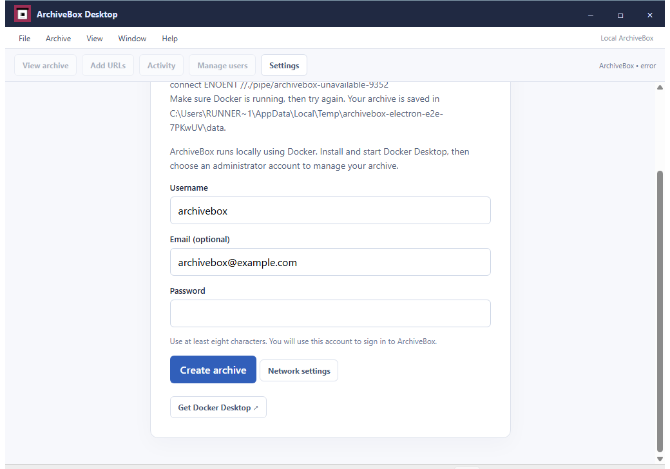Click into the empty Password field
Image resolution: width=670 pixels, height=469 pixels.
330,314
